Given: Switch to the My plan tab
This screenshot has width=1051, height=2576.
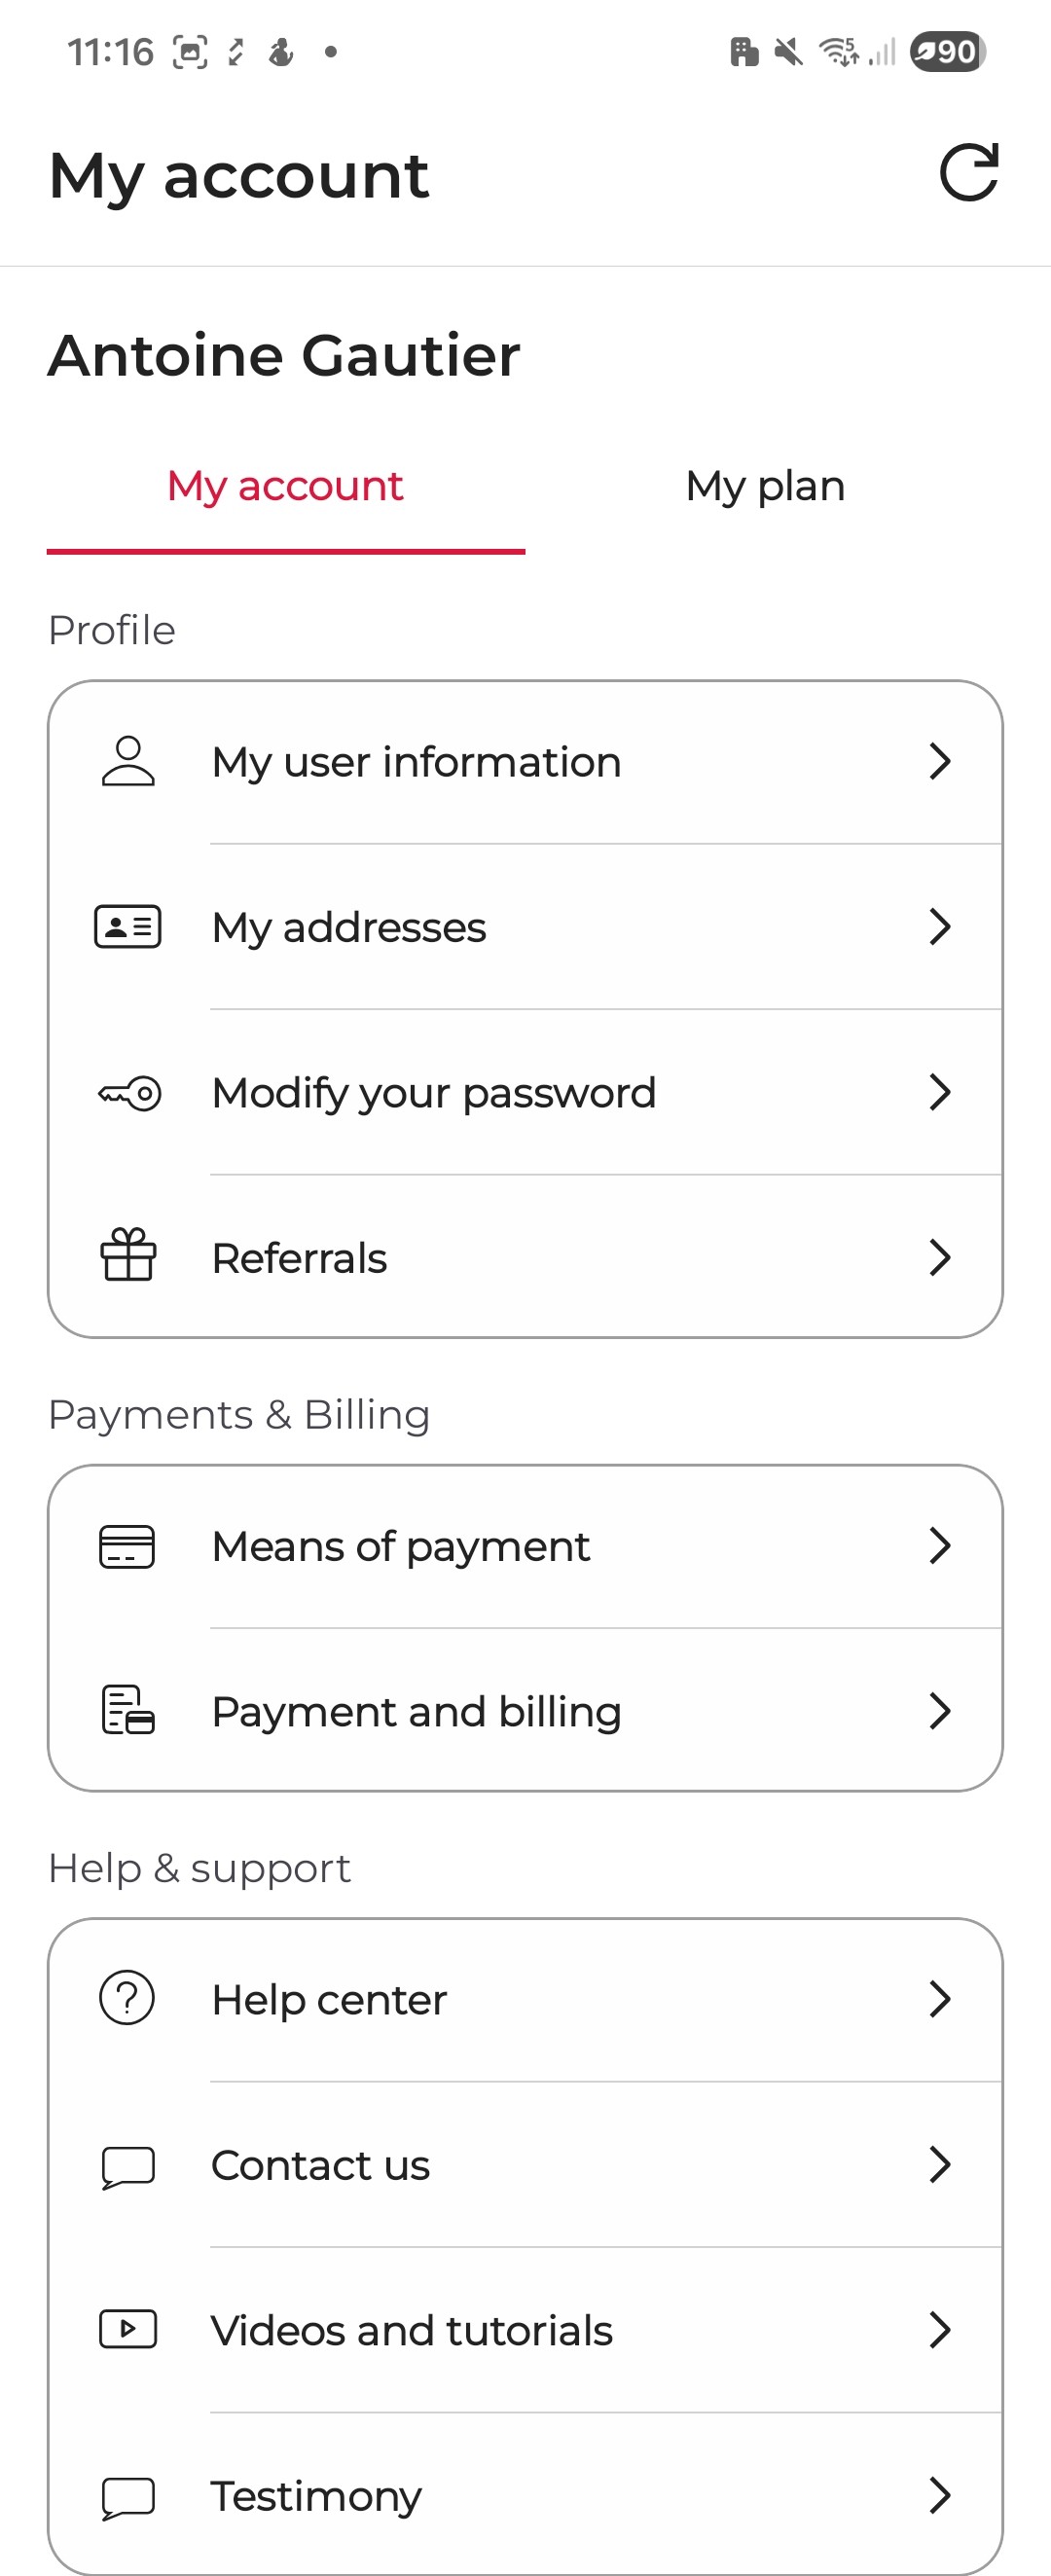Looking at the screenshot, I should (765, 487).
